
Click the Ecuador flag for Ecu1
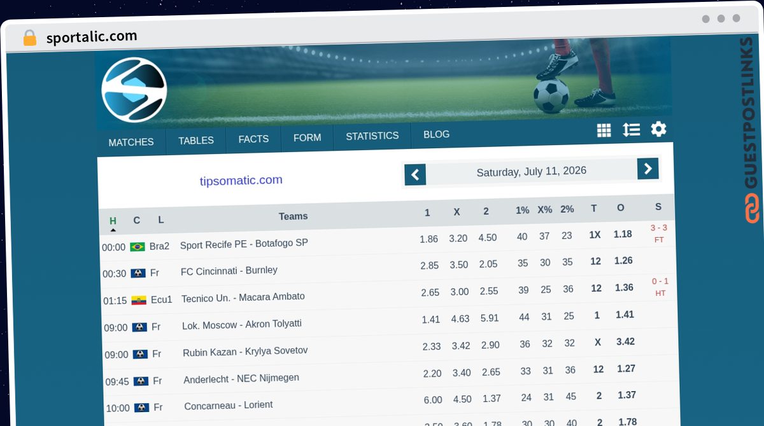click(139, 300)
